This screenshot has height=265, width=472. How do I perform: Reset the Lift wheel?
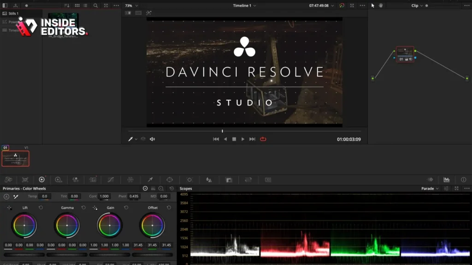[41, 207]
